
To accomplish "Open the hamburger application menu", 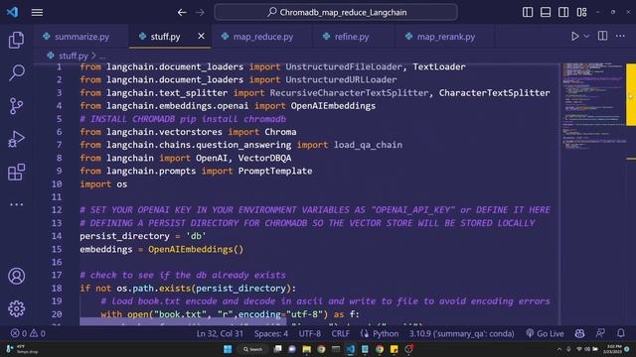I will pyautogui.click(x=37, y=13).
